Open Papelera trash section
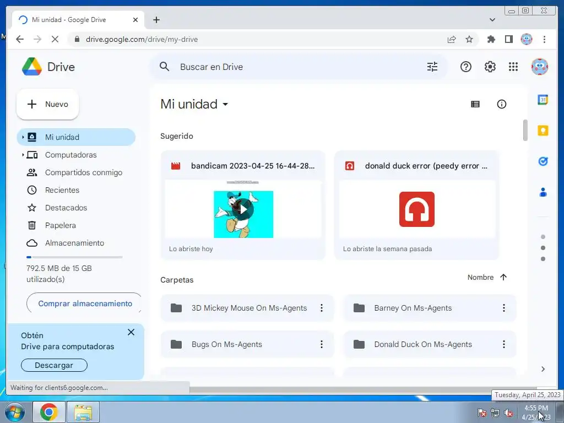The width and height of the screenshot is (564, 423). pyautogui.click(x=60, y=225)
